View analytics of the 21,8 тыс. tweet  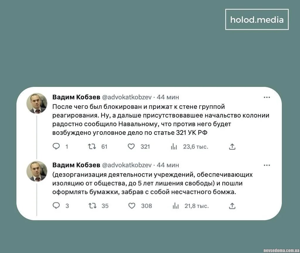pyautogui.click(x=175, y=206)
